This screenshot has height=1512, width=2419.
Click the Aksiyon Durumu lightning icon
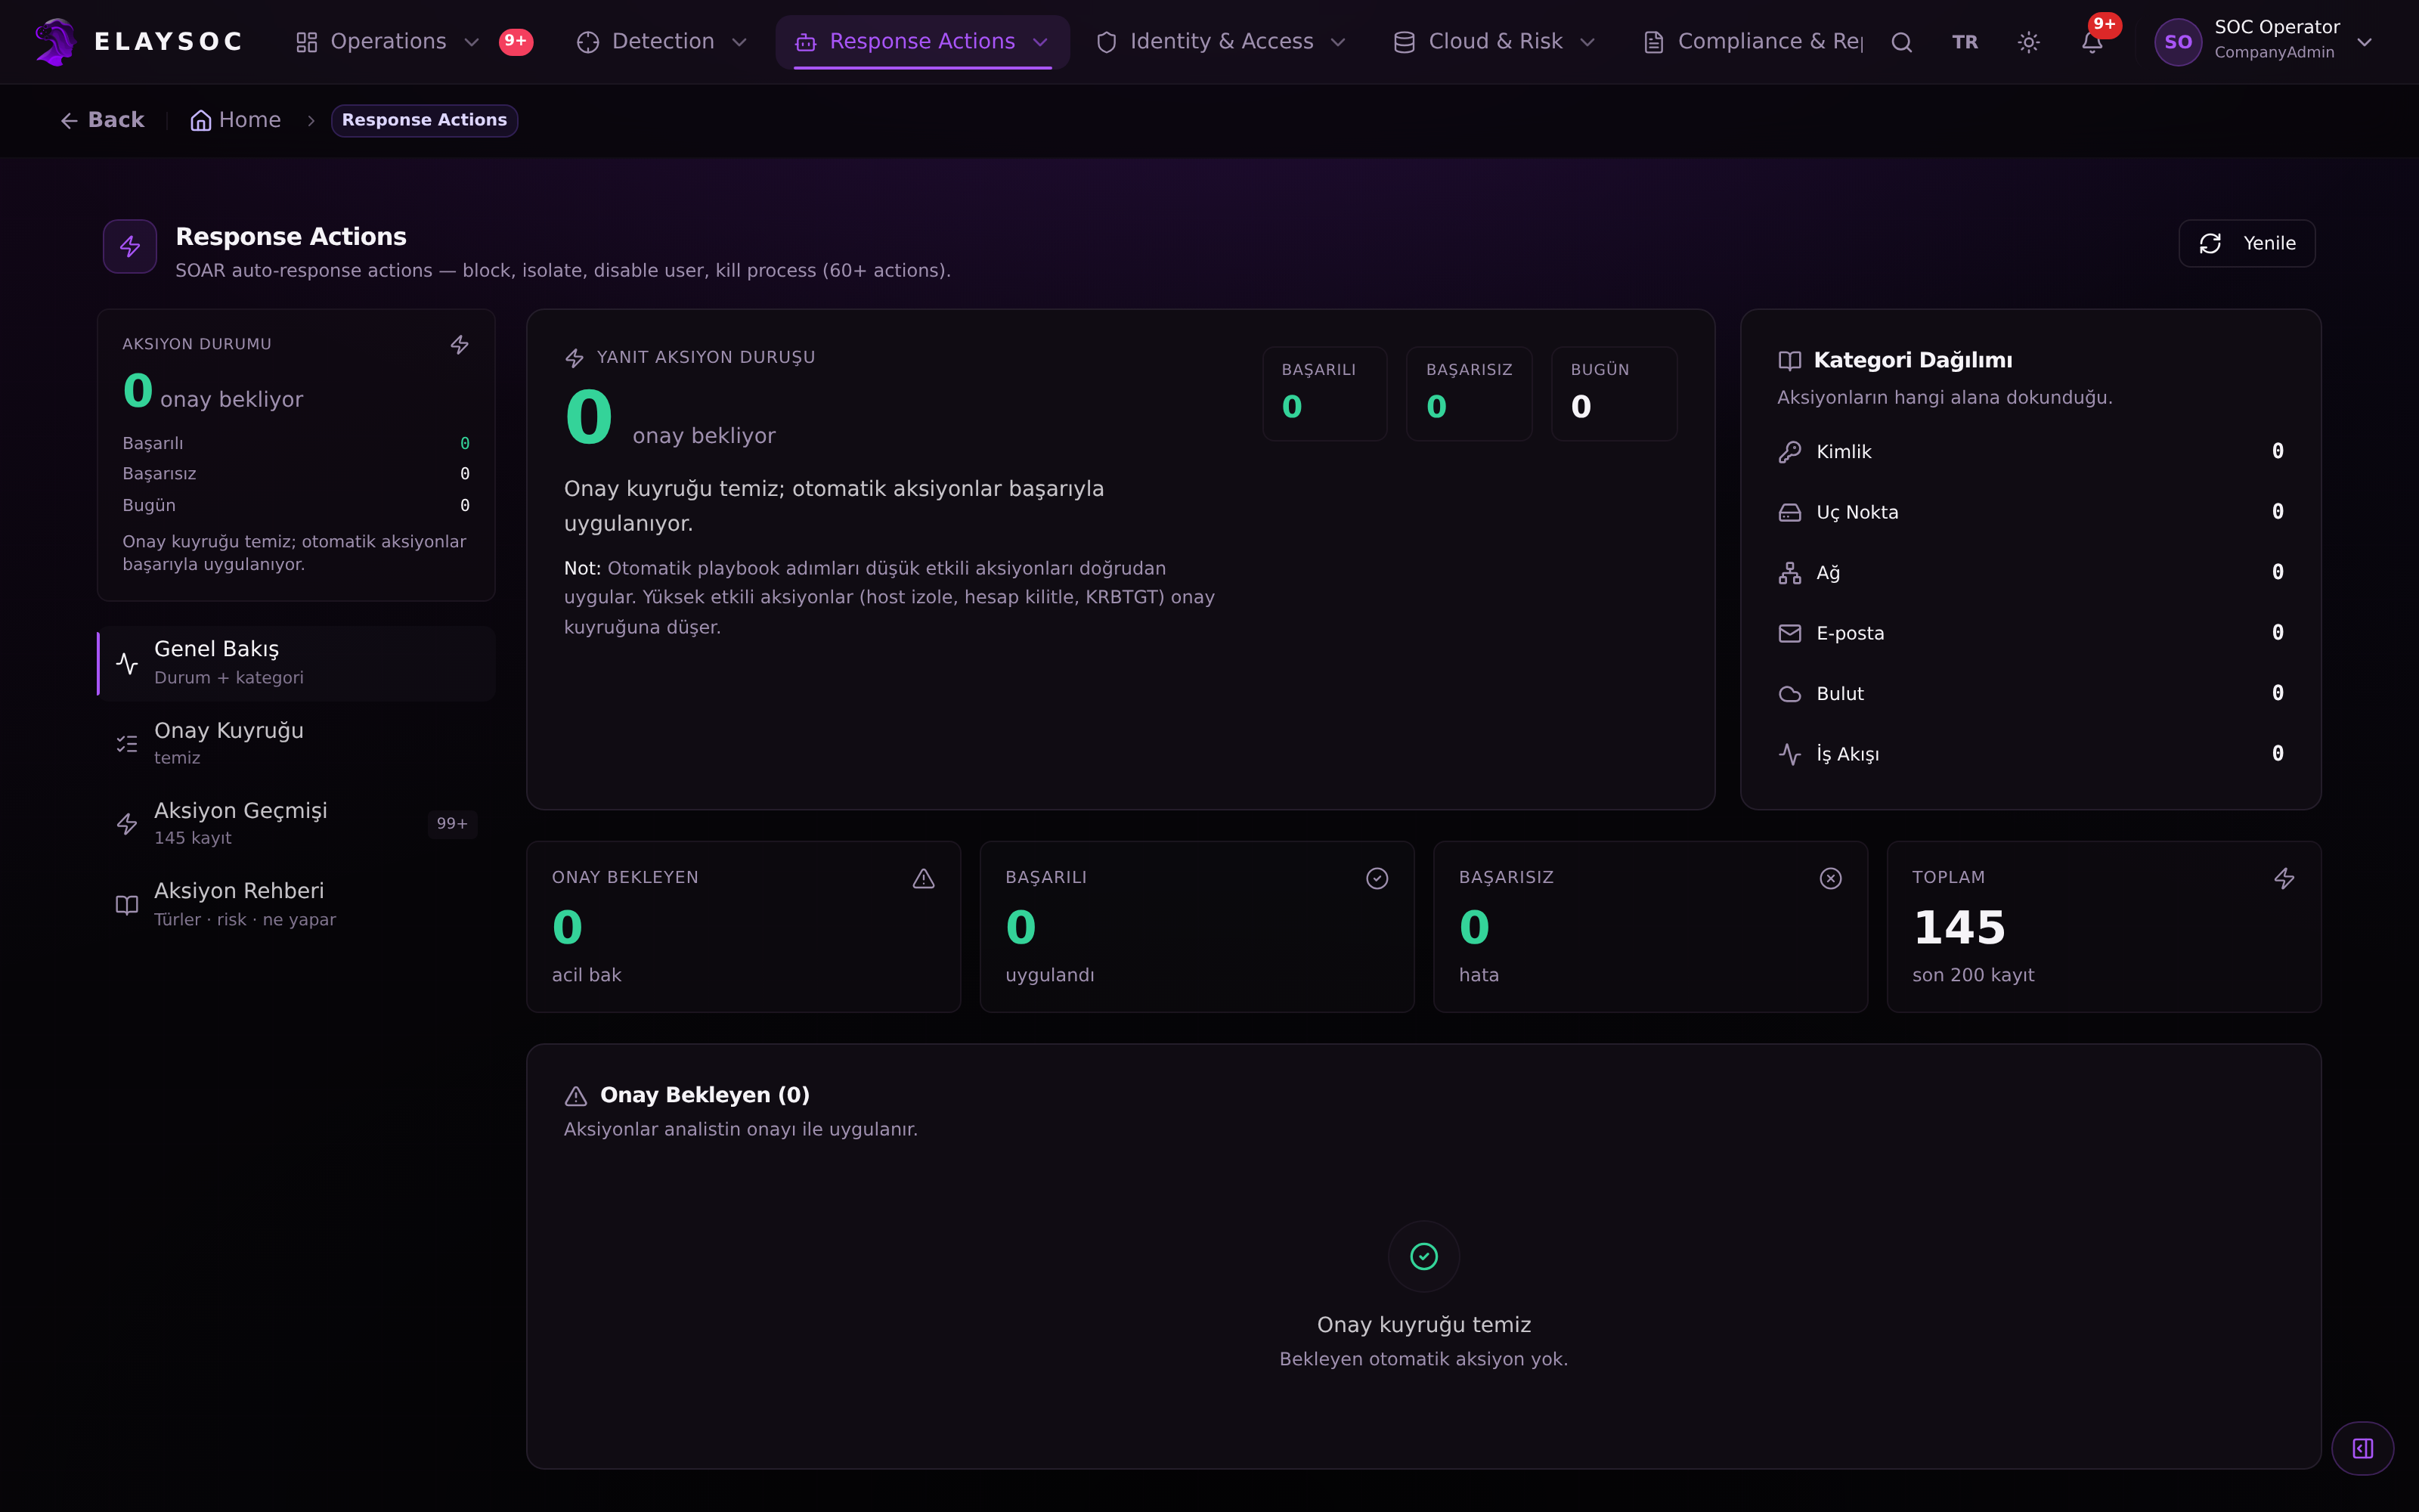click(460, 344)
